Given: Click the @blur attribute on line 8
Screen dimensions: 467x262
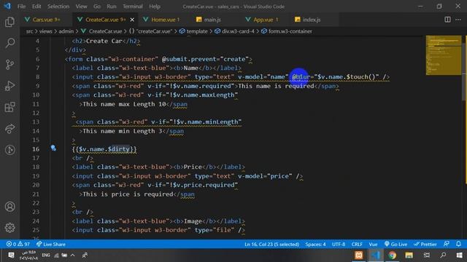Looking at the screenshot, I should (301, 77).
